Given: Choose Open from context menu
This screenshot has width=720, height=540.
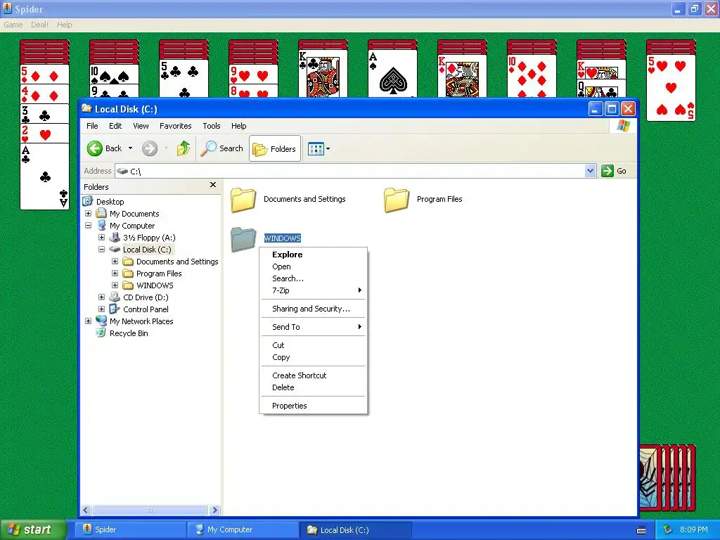Looking at the screenshot, I should (x=314, y=266).
